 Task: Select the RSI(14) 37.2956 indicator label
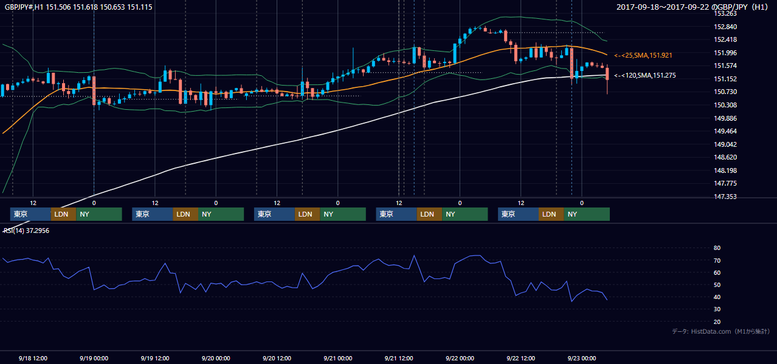point(26,231)
